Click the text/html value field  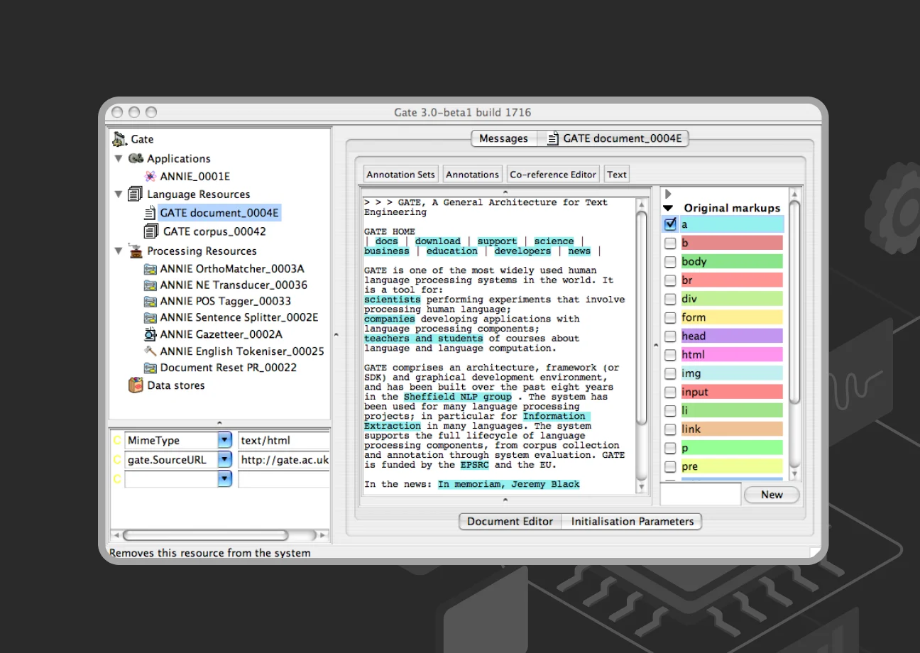click(284, 440)
